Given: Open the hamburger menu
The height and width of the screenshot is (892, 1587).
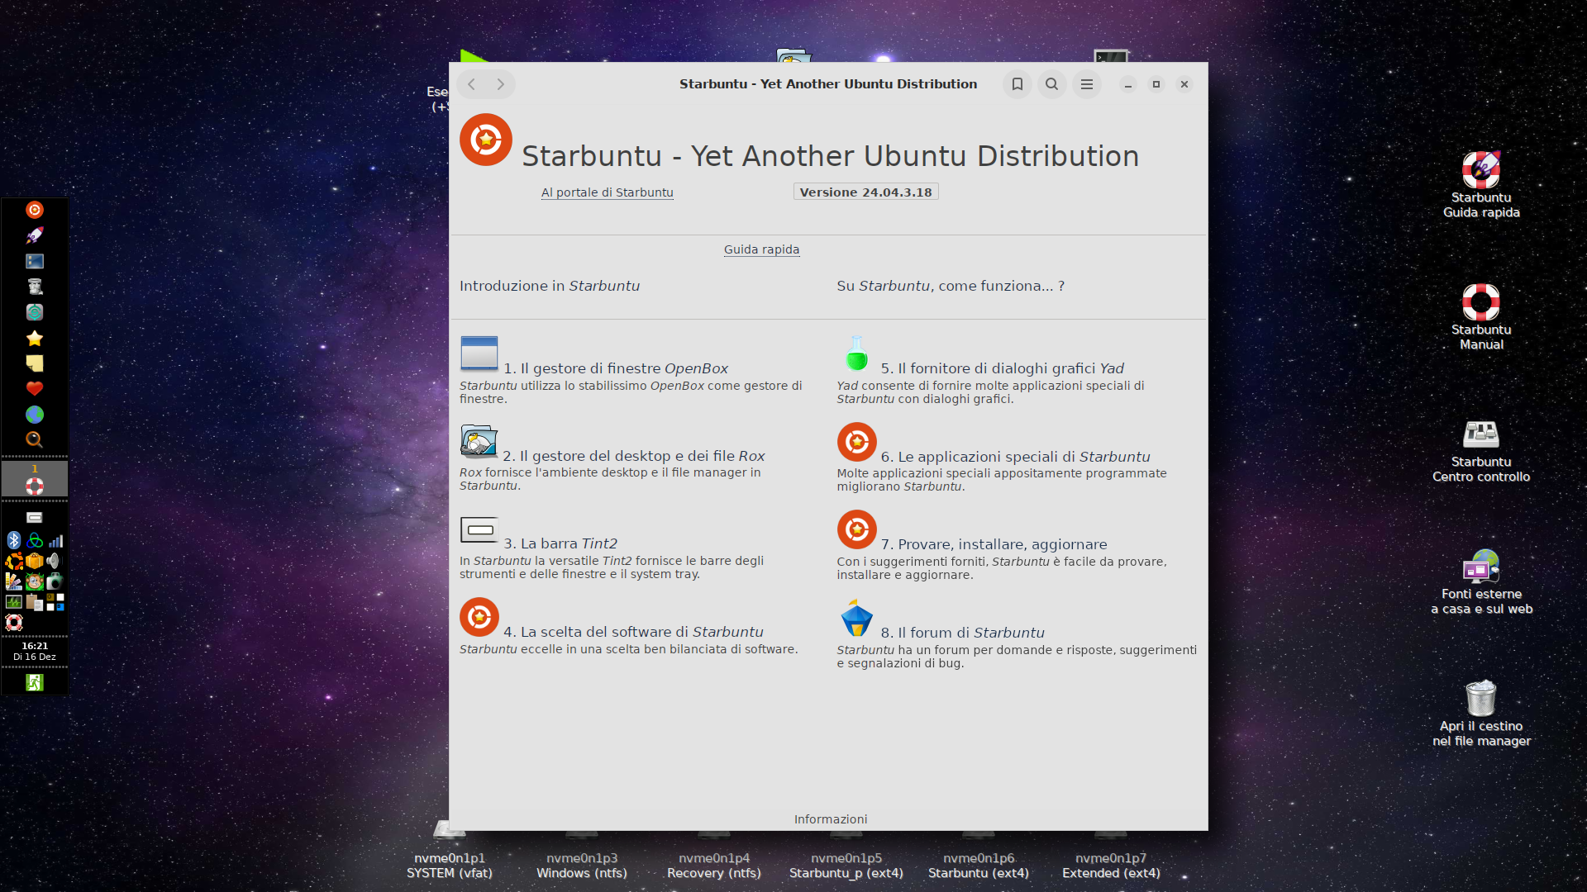Looking at the screenshot, I should pos(1086,84).
